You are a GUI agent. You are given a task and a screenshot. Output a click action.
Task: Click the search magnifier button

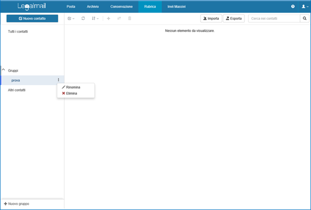point(305,18)
